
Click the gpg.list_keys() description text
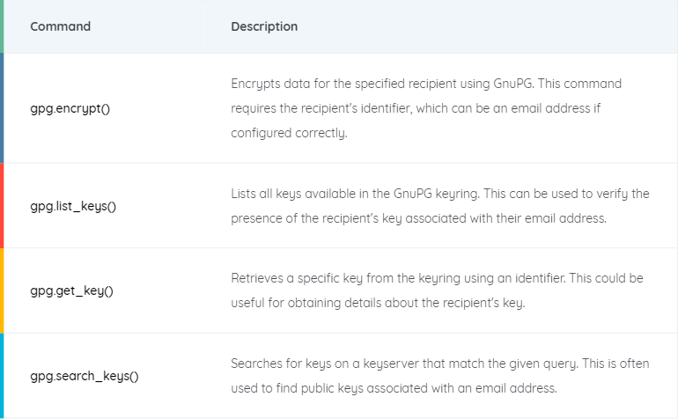pyautogui.click(x=440, y=206)
